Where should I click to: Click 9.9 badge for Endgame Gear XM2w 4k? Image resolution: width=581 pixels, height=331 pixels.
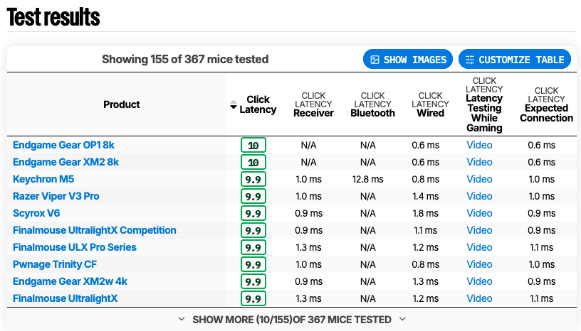coord(253,281)
